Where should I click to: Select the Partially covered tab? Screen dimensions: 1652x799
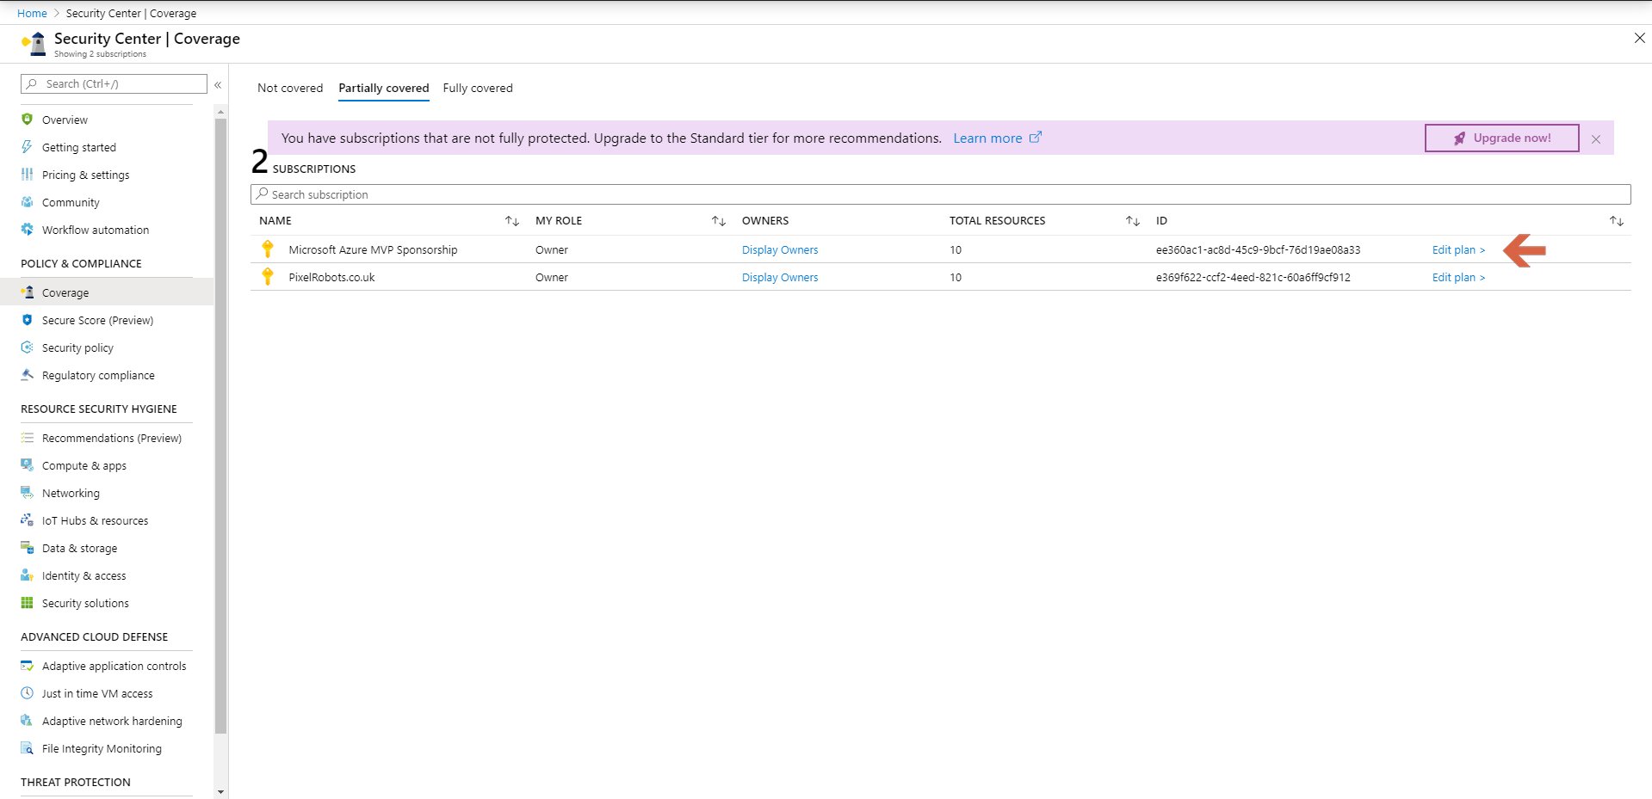384,88
